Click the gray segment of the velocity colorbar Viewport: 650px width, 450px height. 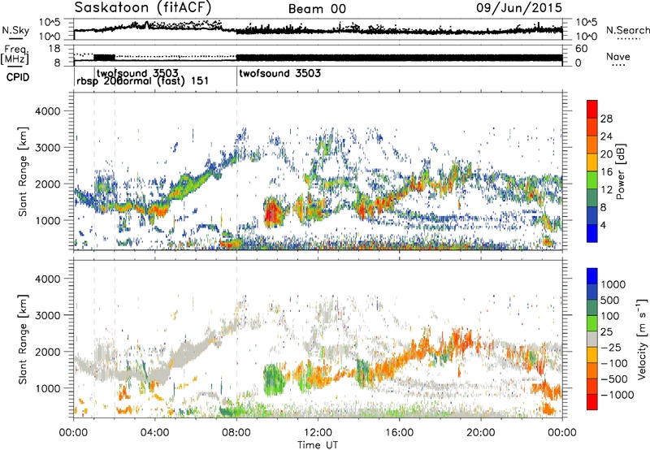[x=592, y=339]
